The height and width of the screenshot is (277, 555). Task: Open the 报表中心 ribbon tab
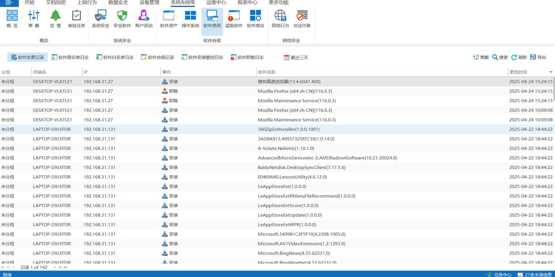[x=247, y=3]
